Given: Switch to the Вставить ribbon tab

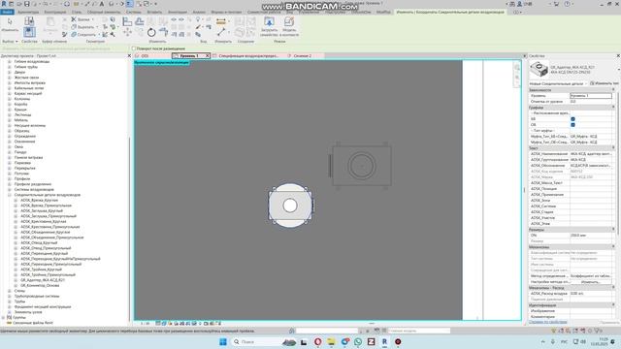Looking at the screenshot, I should (x=154, y=12).
